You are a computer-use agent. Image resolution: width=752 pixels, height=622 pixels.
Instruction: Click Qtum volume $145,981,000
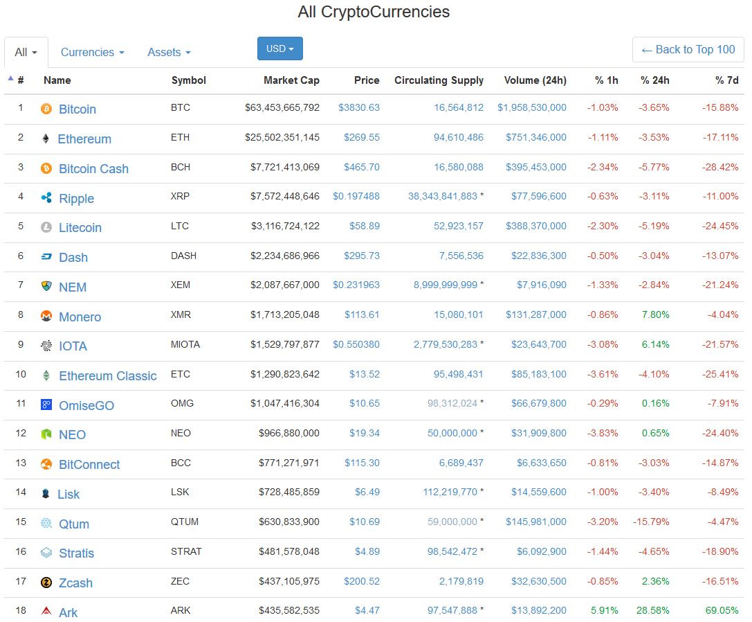pos(536,522)
